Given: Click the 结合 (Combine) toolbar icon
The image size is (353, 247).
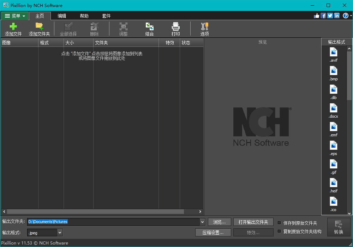Looking at the screenshot, I should [x=149, y=26].
